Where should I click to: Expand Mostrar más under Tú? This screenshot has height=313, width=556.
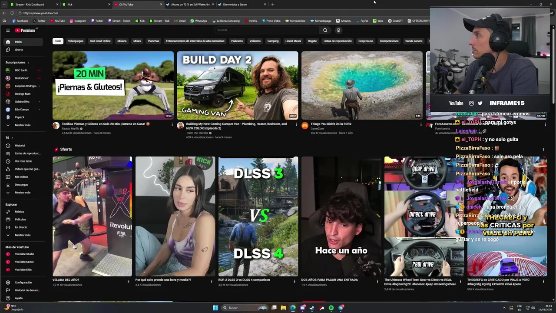(24, 192)
